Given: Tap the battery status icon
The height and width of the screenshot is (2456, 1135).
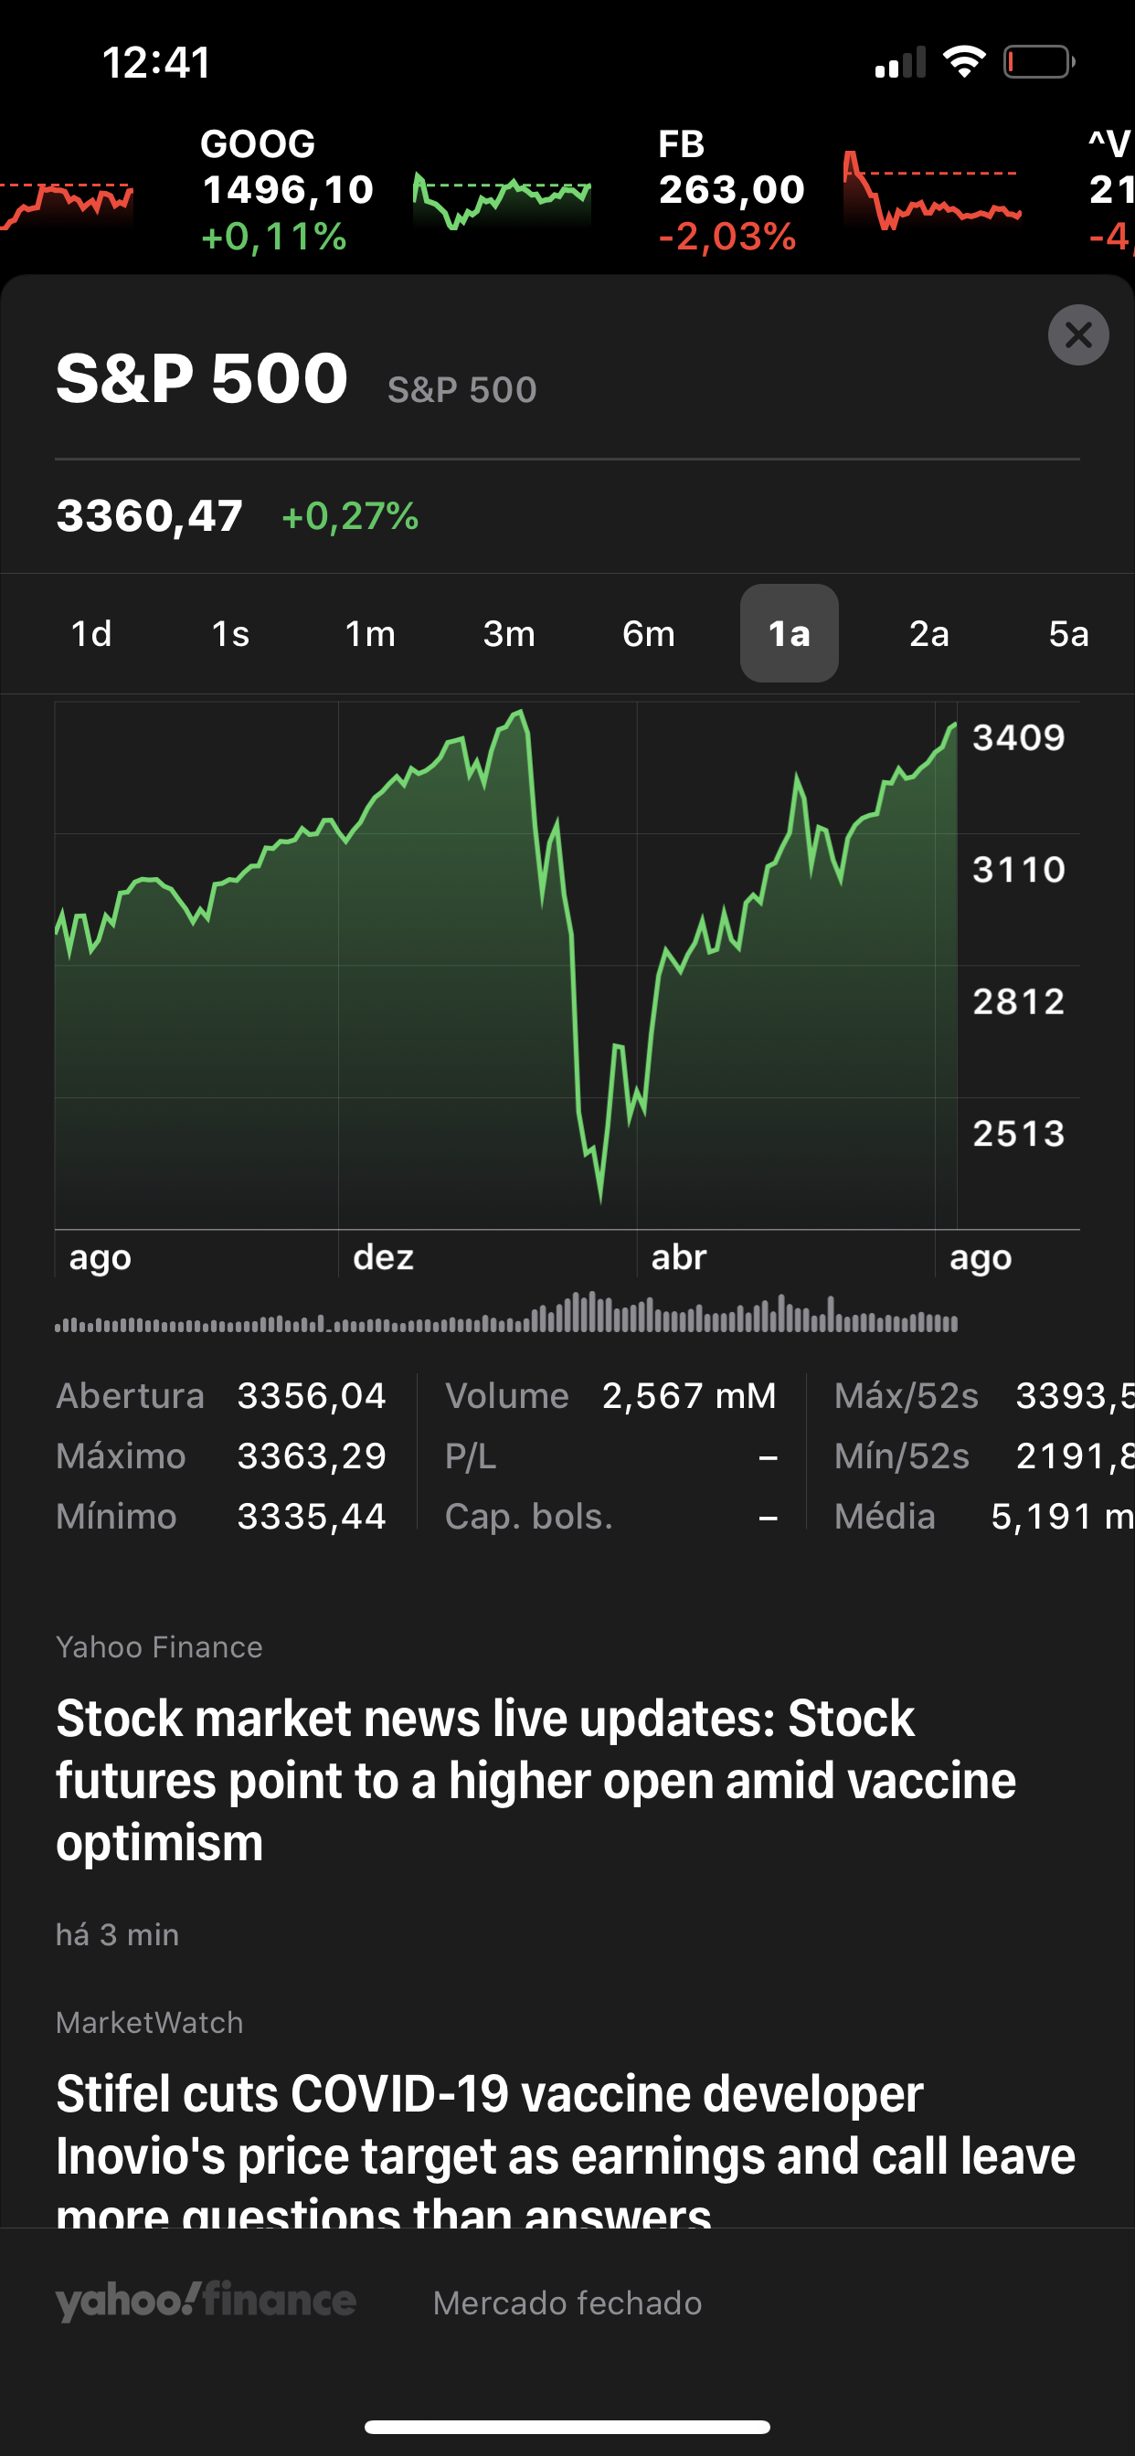Looking at the screenshot, I should click(x=1039, y=63).
